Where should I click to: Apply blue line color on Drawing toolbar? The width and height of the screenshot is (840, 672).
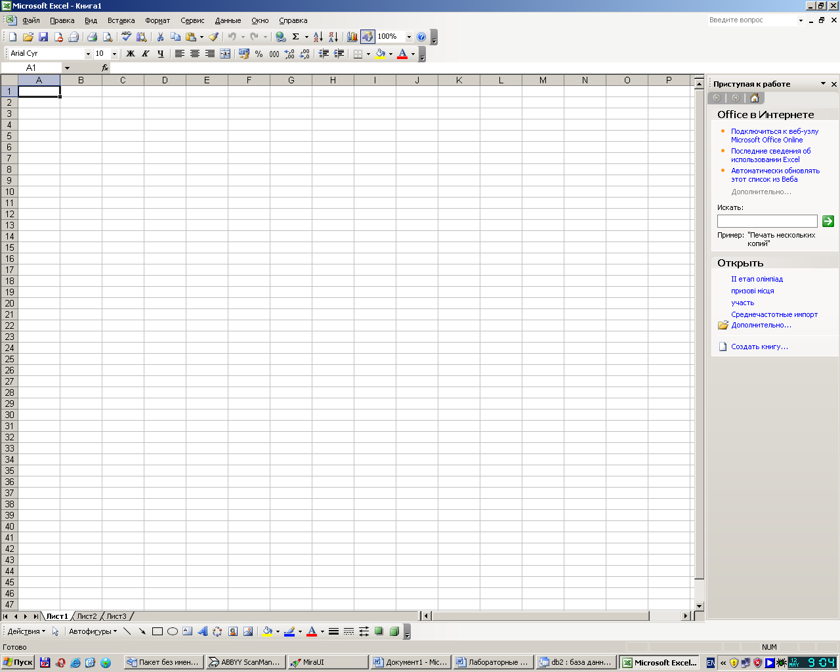point(289,631)
